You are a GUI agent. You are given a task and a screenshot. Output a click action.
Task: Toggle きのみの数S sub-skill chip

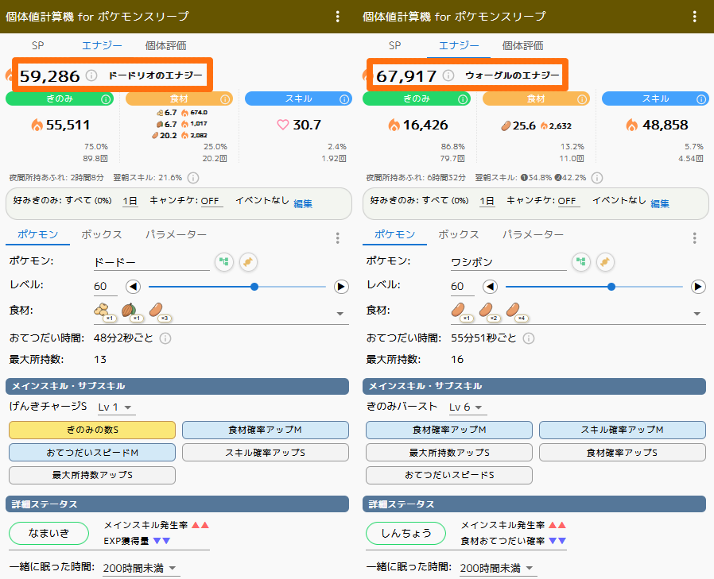coord(92,430)
